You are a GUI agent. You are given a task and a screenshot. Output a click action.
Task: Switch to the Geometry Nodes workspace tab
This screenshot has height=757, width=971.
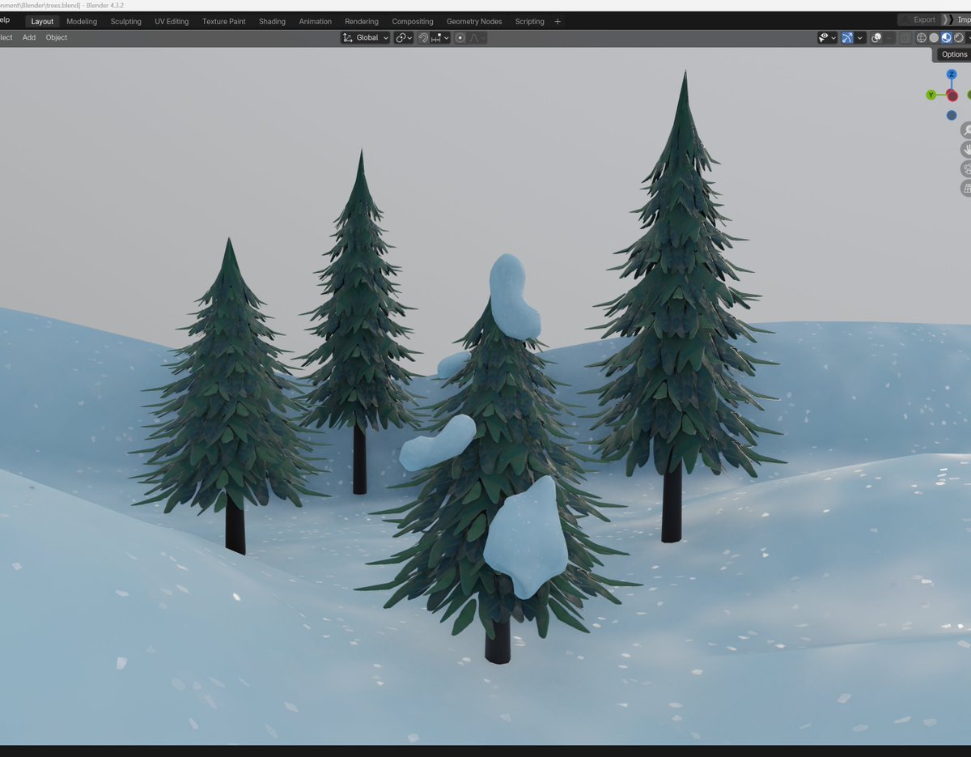pos(473,21)
